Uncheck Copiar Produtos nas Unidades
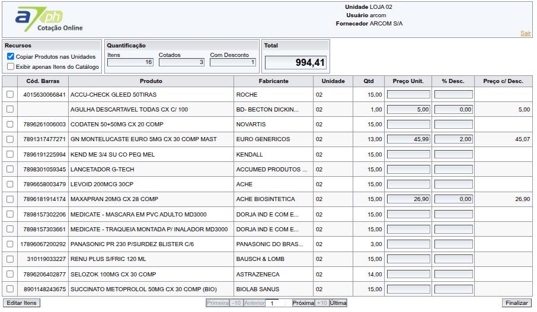Screen dimensions: 537x312 pos(11,56)
